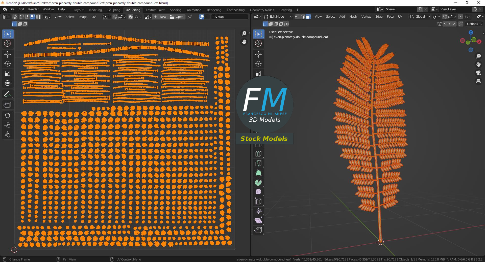Select the 3D viewport Cursor tool

coord(258,43)
